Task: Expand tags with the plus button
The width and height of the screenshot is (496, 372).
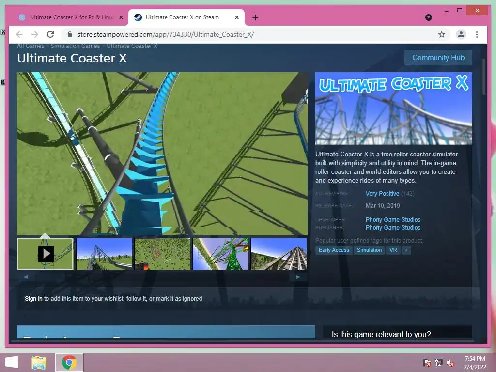Action: [x=406, y=250]
